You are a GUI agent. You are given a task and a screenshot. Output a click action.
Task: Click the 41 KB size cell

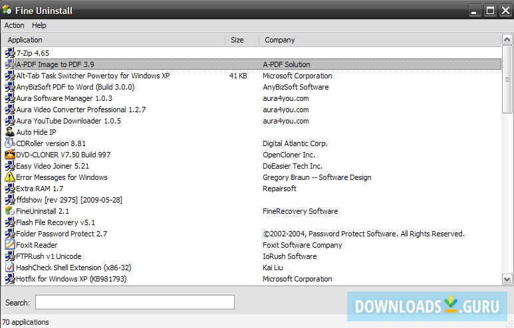(238, 76)
